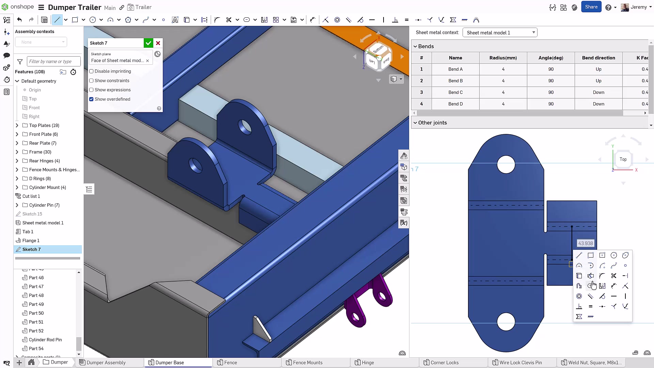Select the Sketch fillet tool in the top toolbar
Screen dimensions: 654x368
click(217, 20)
